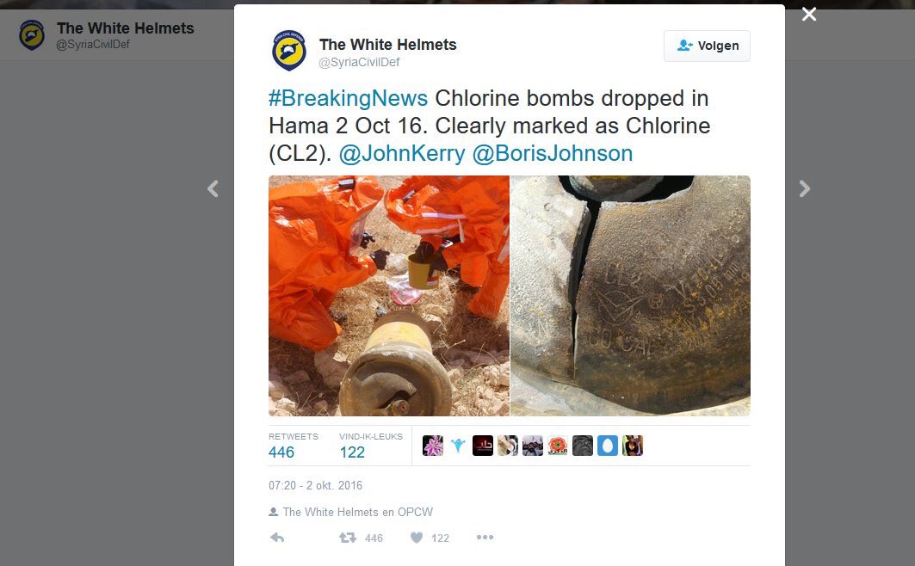915x566 pixels.
Task: Close the tweet overlay with X
Action: coord(809,14)
